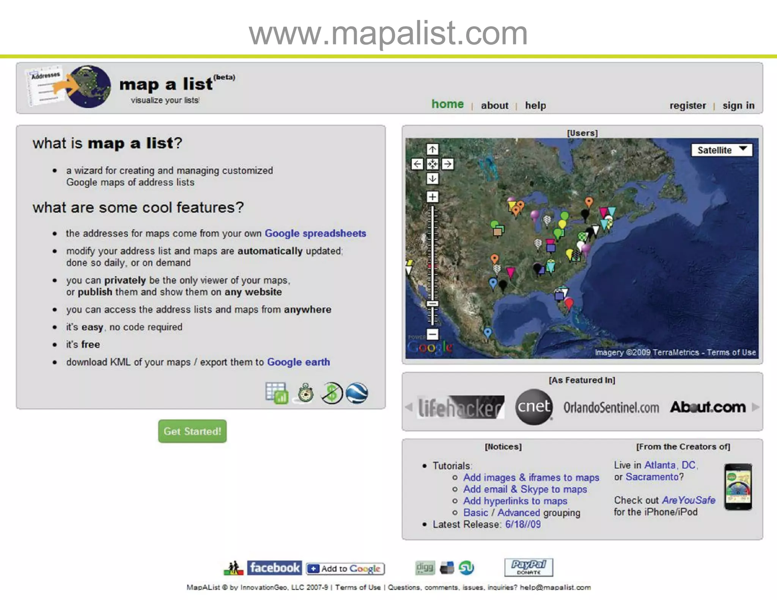Image resolution: width=777 pixels, height=600 pixels.
Task: Follow the Sacramento link
Action: tap(652, 477)
